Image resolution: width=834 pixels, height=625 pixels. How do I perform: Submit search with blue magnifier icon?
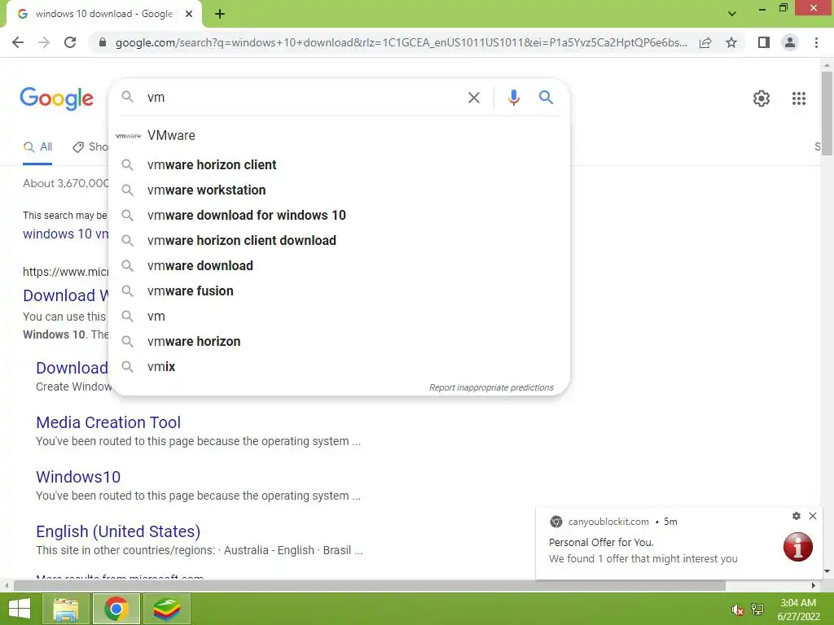(x=546, y=98)
